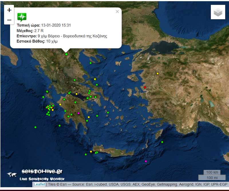Open the map layers selector
The width and height of the screenshot is (229, 191).
(218, 12)
